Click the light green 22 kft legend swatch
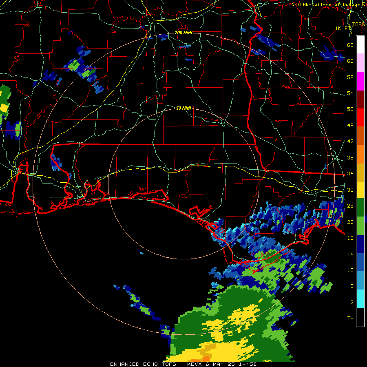The height and width of the screenshot is (367, 367). click(360, 226)
